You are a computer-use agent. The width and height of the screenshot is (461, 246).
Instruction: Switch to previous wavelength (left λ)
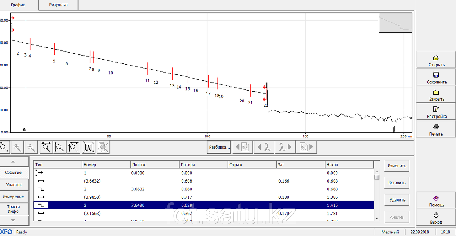[264, 147]
